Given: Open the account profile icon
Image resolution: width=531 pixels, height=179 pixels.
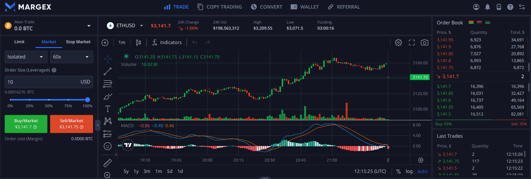Looking at the screenshot, I should point(476,7).
